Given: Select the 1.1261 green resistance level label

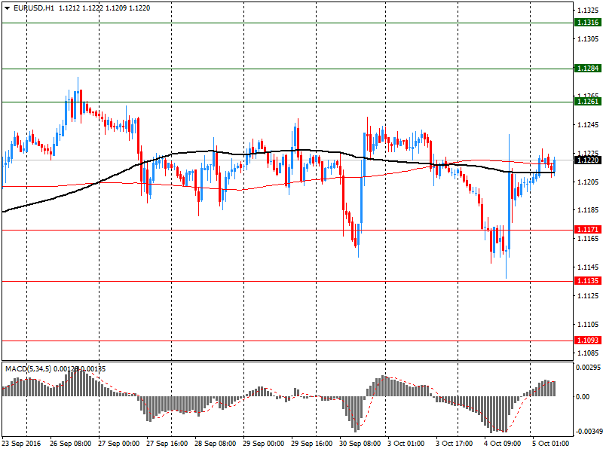Looking at the screenshot, I should click(588, 101).
